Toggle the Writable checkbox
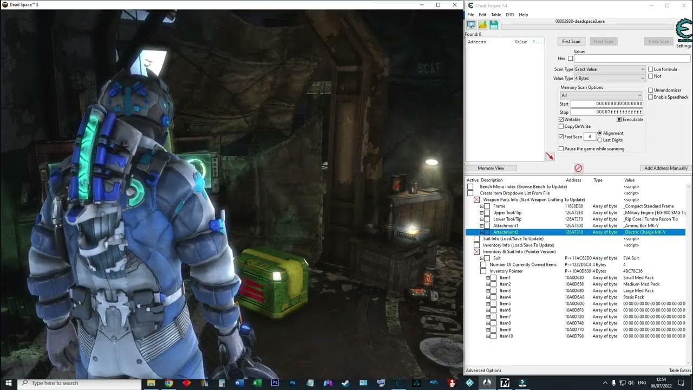This screenshot has height=390, width=693. click(561, 120)
